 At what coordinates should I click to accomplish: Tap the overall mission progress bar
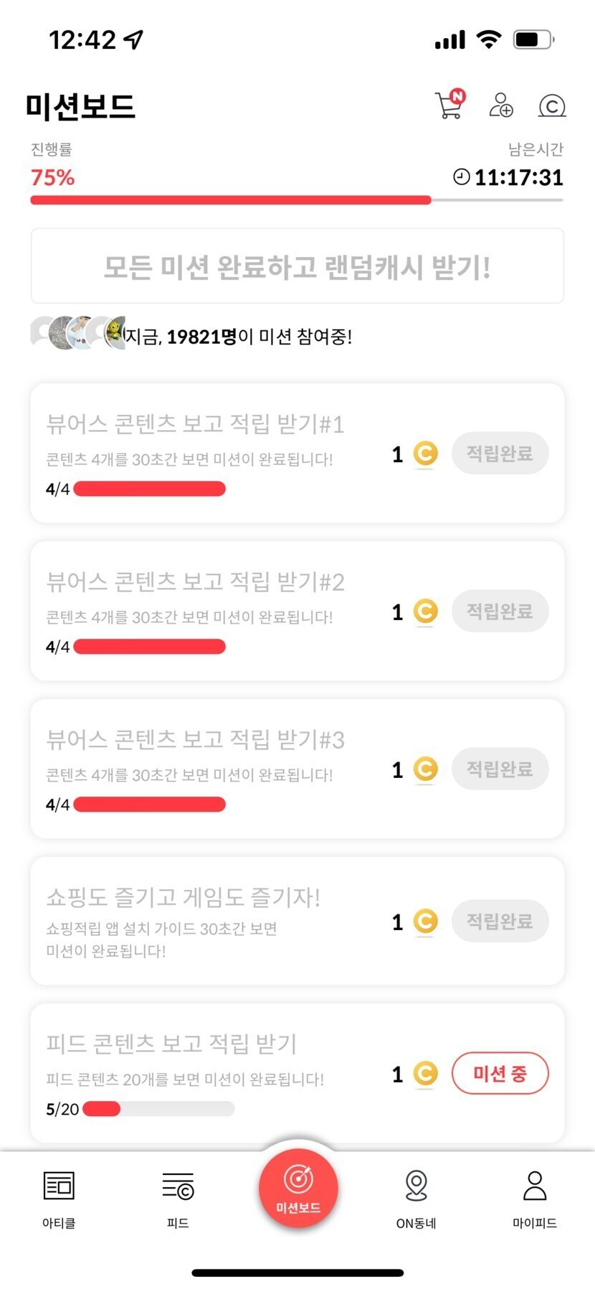point(297,200)
